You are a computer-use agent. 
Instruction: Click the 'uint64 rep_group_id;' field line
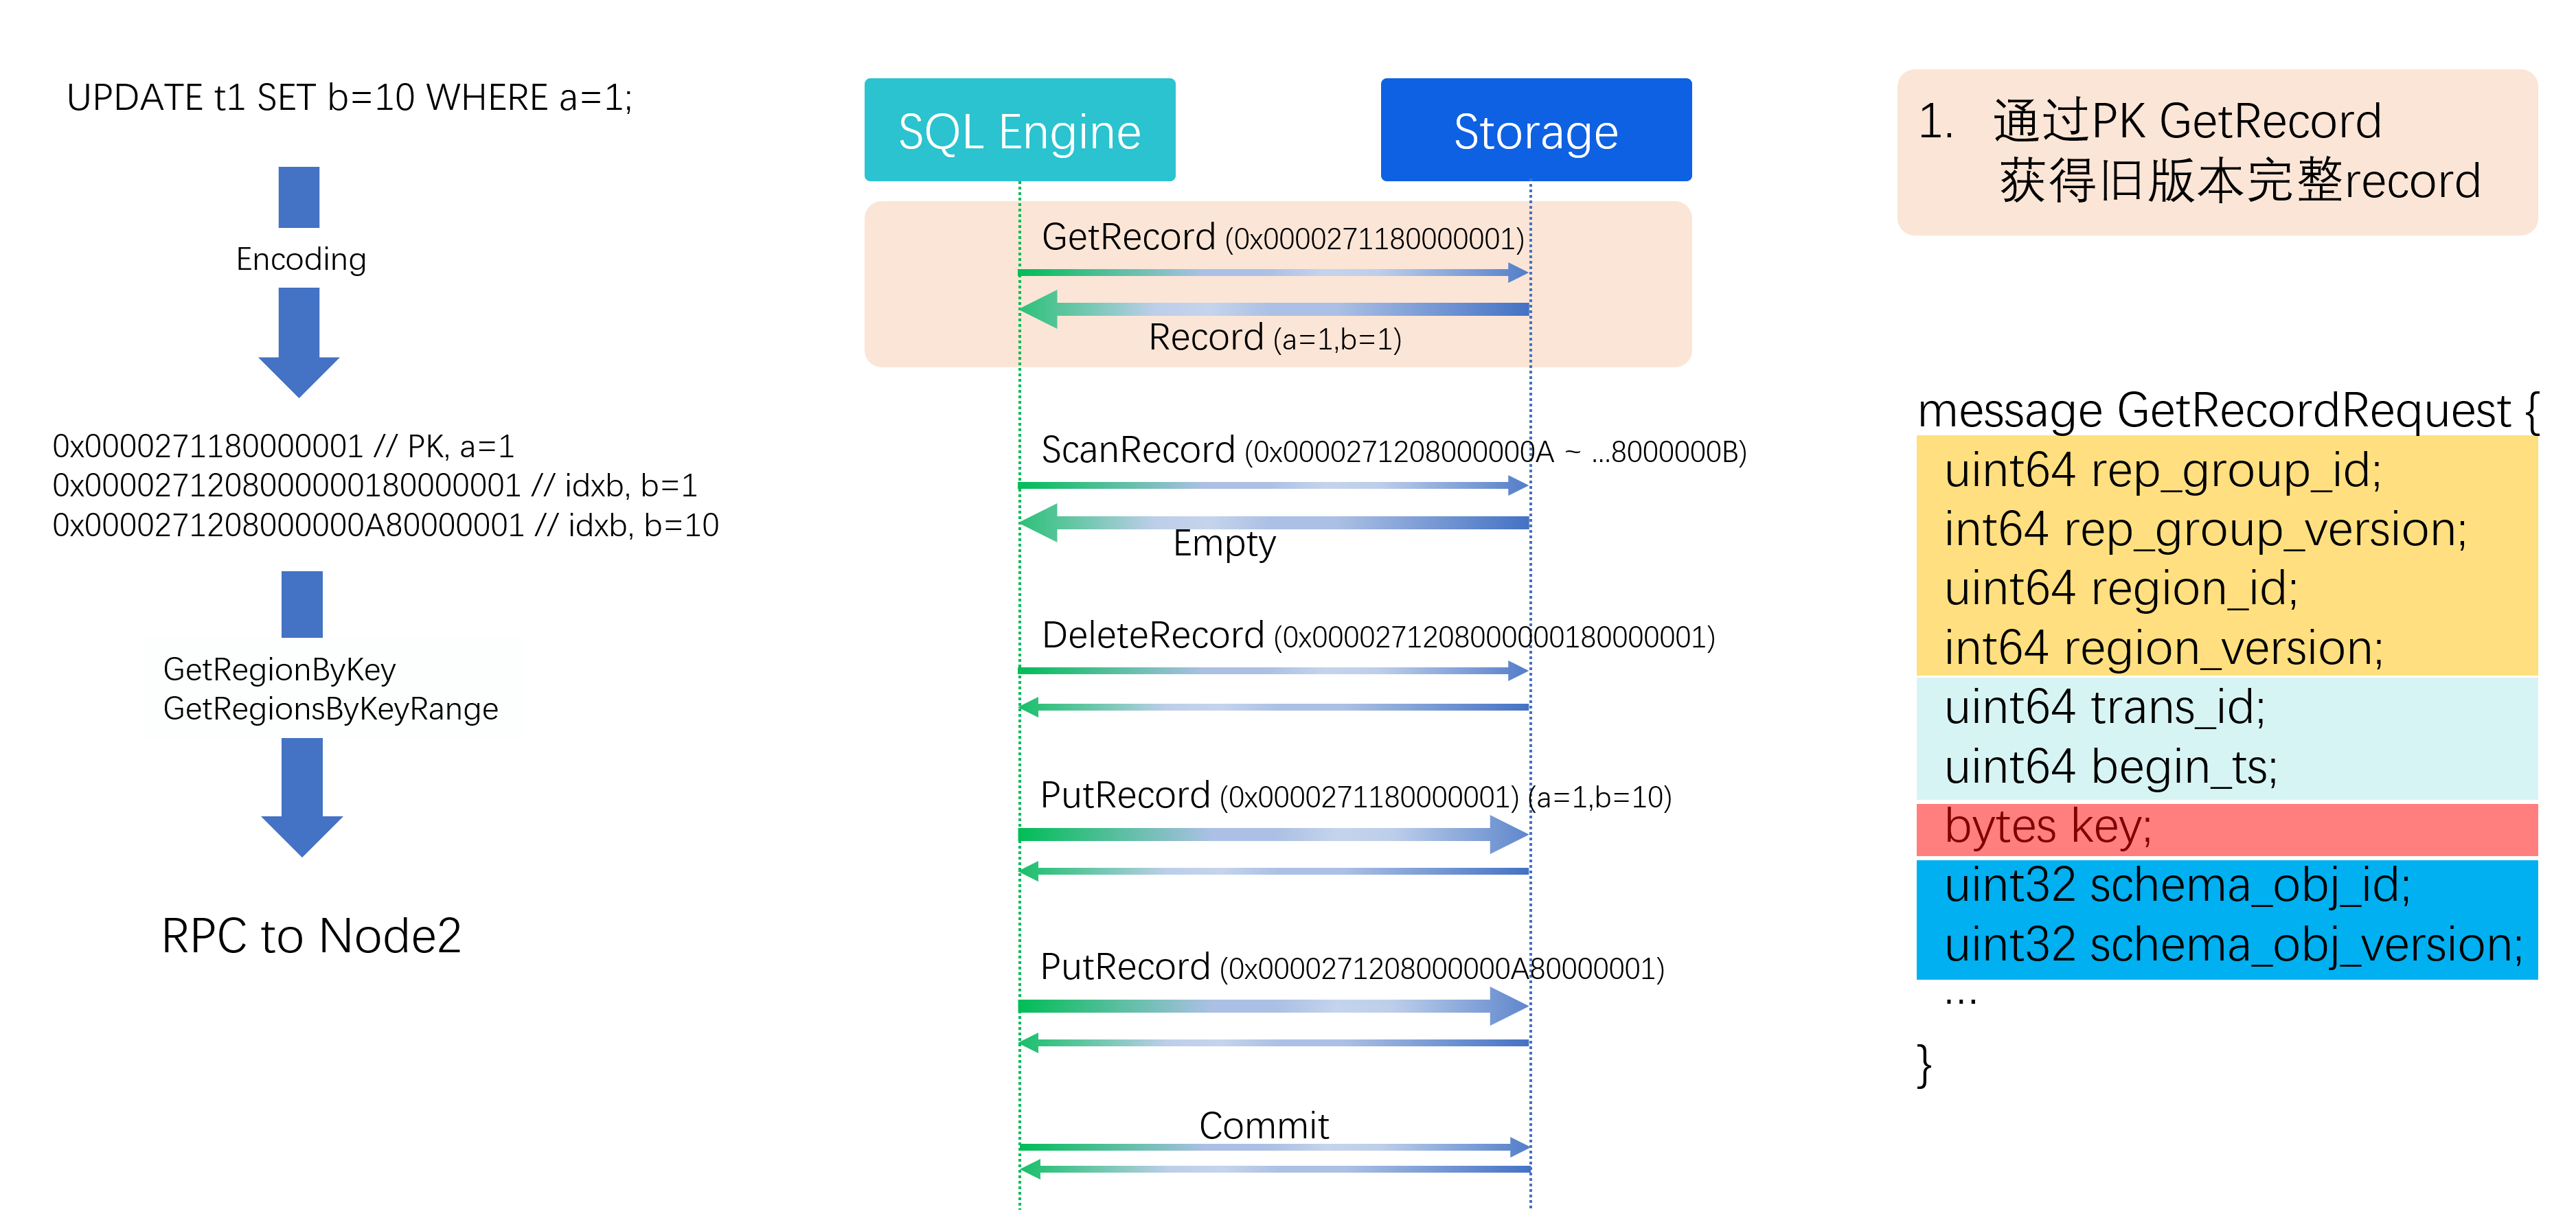click(2163, 470)
